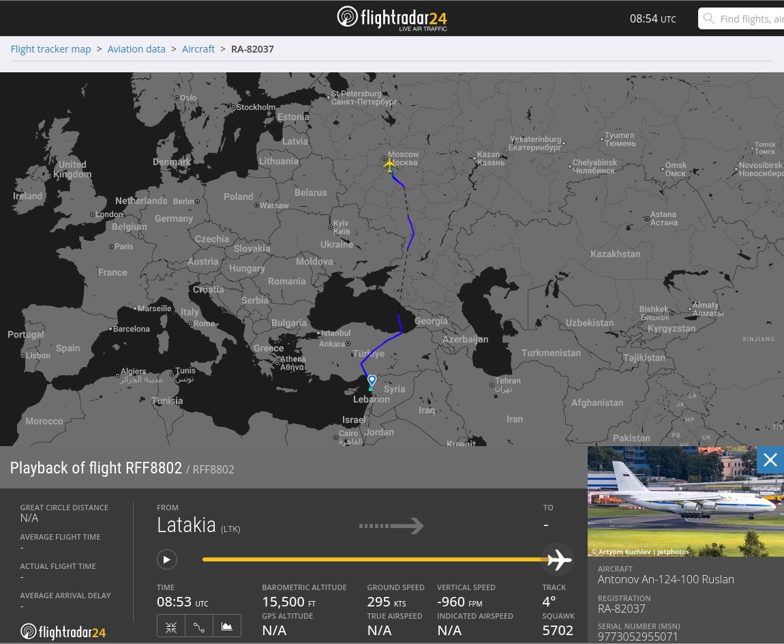Viewport: 784px width, 644px height.
Task: Click the Flightradar24 logo in header
Action: pyautogui.click(x=392, y=18)
